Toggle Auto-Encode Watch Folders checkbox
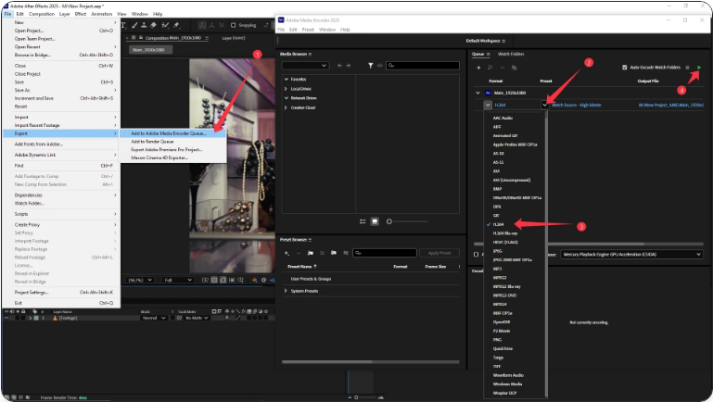The image size is (713, 402). pyautogui.click(x=624, y=68)
